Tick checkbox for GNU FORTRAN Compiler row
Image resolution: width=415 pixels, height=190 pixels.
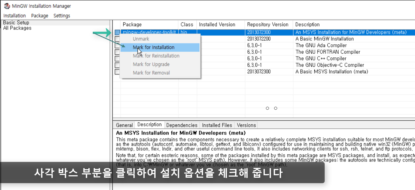point(117,52)
